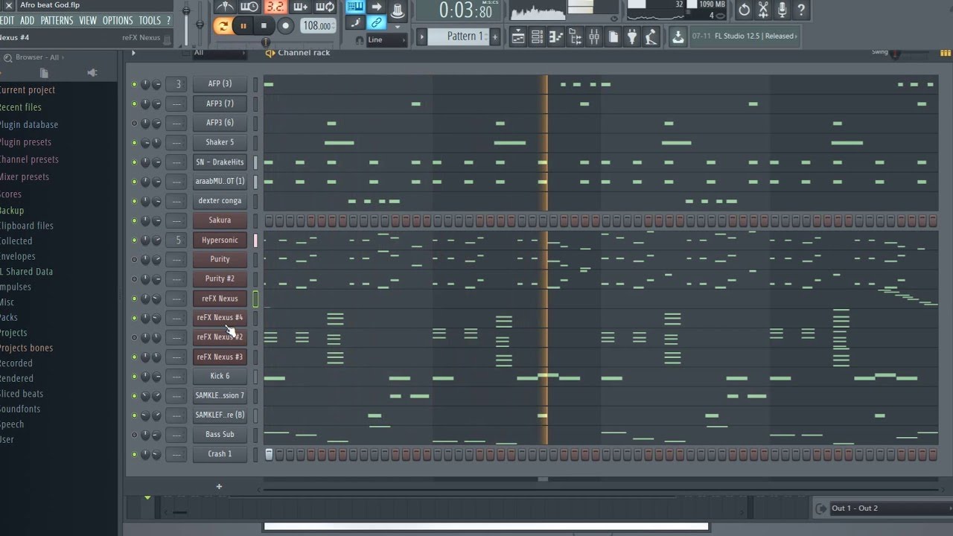
Task: Select the SN - DrakeHits channel button
Action: [x=220, y=162]
